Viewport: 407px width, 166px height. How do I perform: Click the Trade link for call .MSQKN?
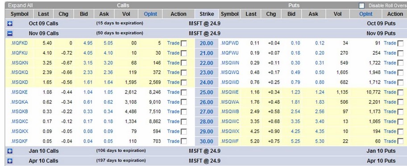tap(173, 63)
